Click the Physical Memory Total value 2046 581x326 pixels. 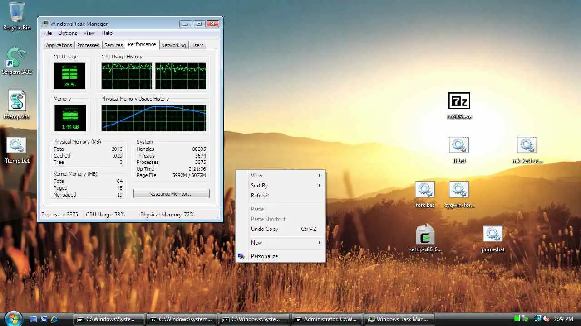tap(117, 149)
